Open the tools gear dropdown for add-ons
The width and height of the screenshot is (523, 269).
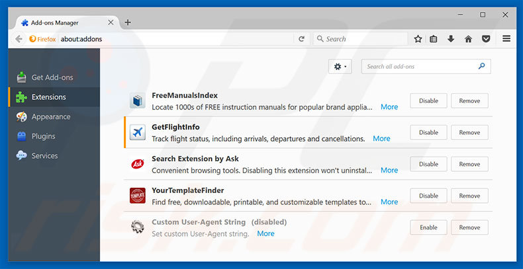coord(340,67)
